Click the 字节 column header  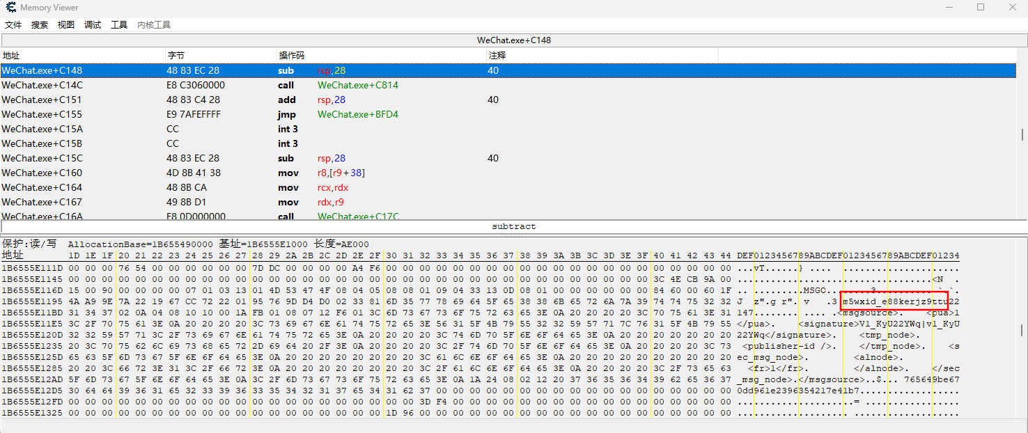coord(221,55)
